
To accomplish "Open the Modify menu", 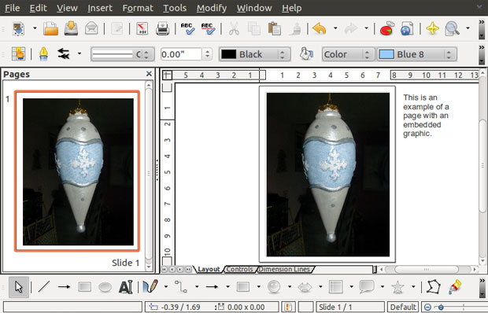I will coord(211,8).
